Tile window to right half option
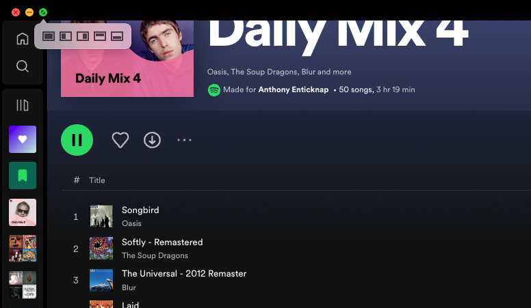531x308 pixels. tap(83, 36)
